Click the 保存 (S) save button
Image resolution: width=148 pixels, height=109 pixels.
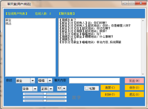pos(134,87)
